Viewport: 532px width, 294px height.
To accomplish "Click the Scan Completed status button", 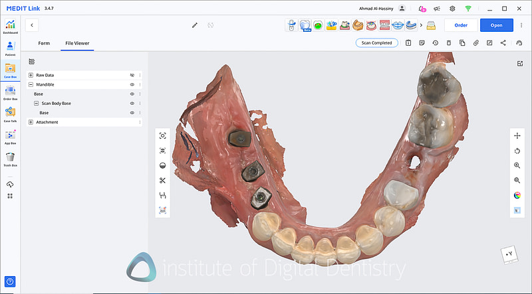I will (376, 42).
